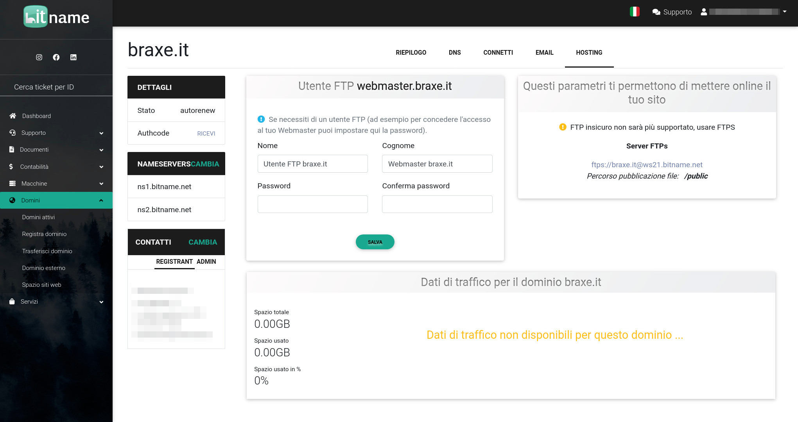Collapse the Domini sidebar chevron
The image size is (798, 422).
pyautogui.click(x=101, y=200)
